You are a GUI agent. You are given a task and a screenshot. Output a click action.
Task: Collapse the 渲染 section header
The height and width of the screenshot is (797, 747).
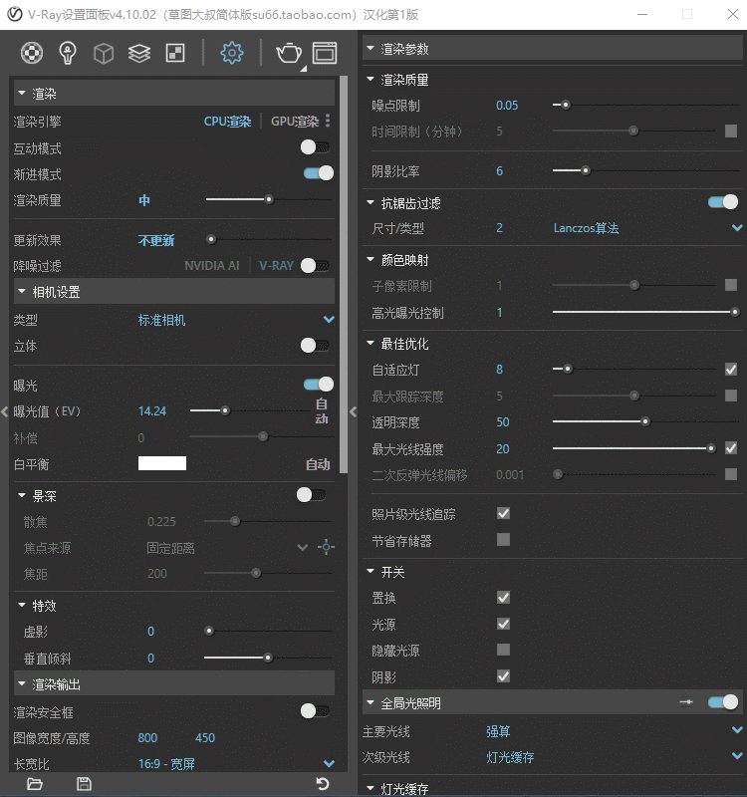point(173,93)
